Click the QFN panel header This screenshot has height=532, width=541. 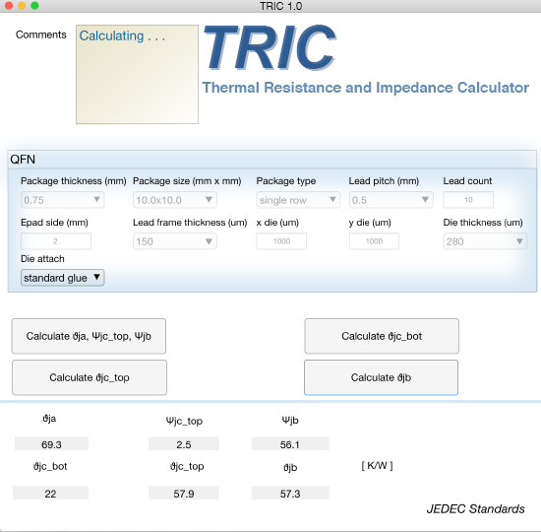(271, 160)
